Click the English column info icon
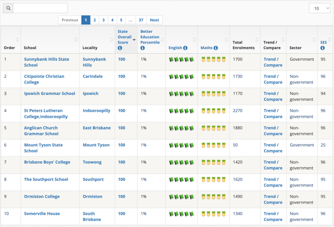 [x=185, y=48]
